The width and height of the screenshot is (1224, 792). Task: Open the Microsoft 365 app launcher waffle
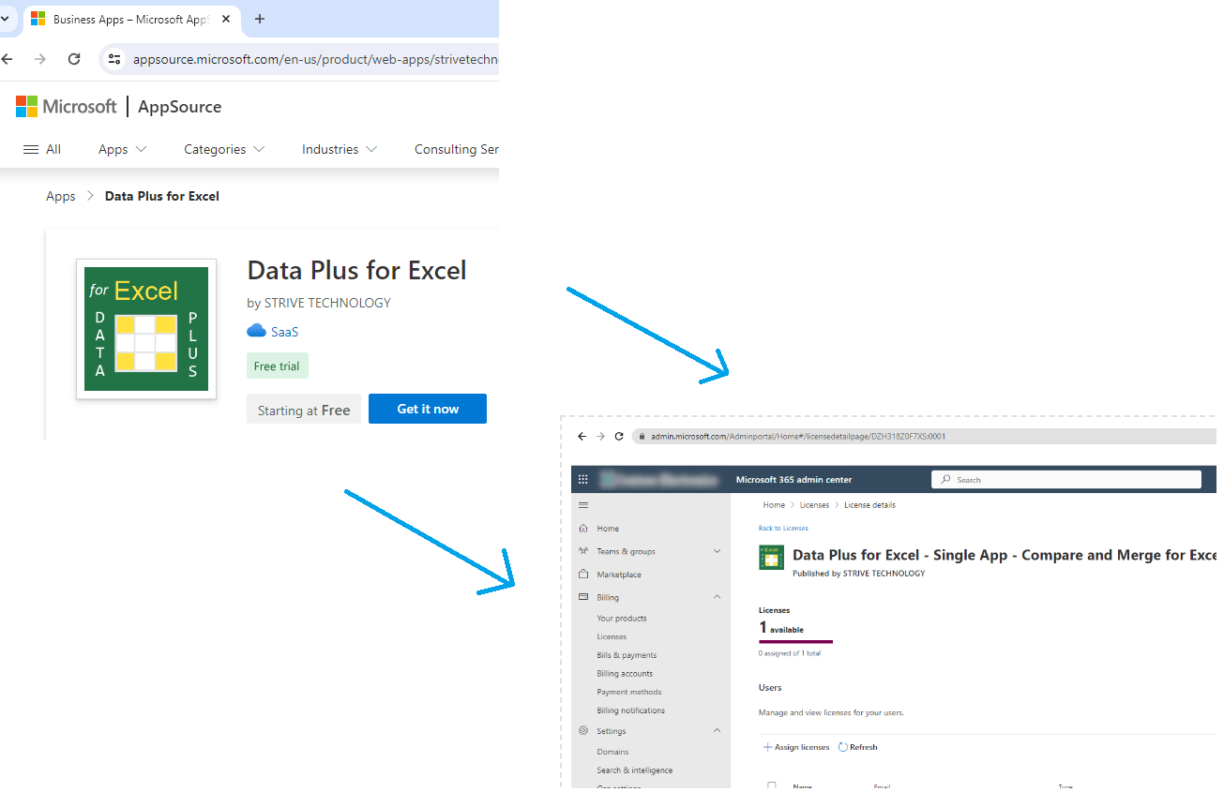[x=583, y=479]
